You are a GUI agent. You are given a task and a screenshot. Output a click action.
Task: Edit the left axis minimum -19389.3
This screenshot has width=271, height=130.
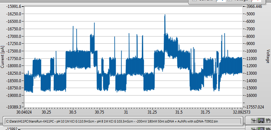pyautogui.click(x=14, y=107)
